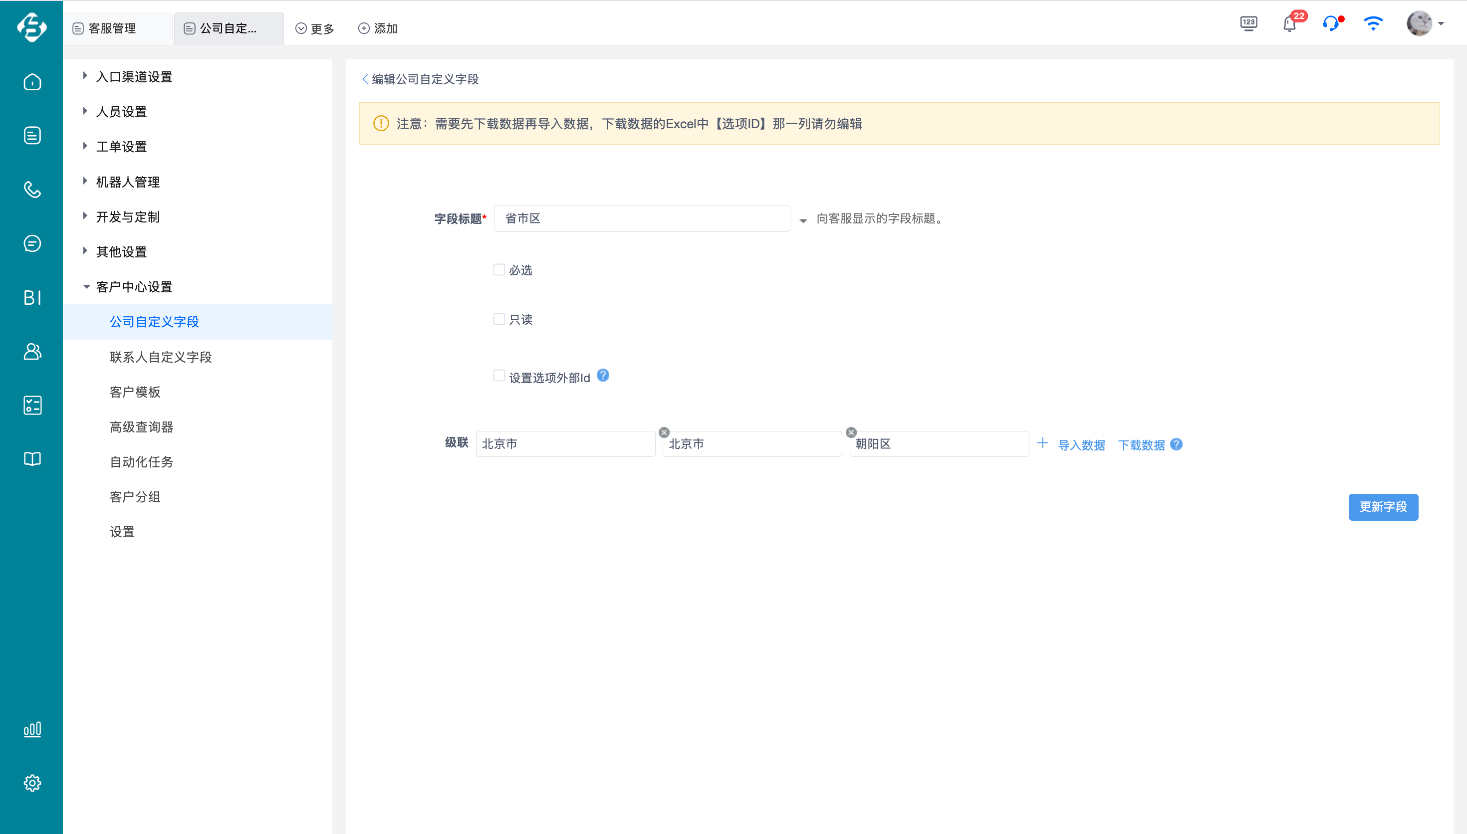
Task: Check the 只读 option
Action: click(x=499, y=319)
